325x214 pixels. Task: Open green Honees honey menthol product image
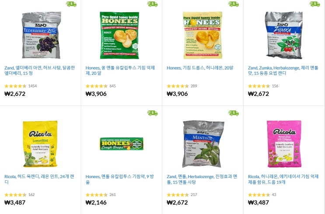pos(119,35)
